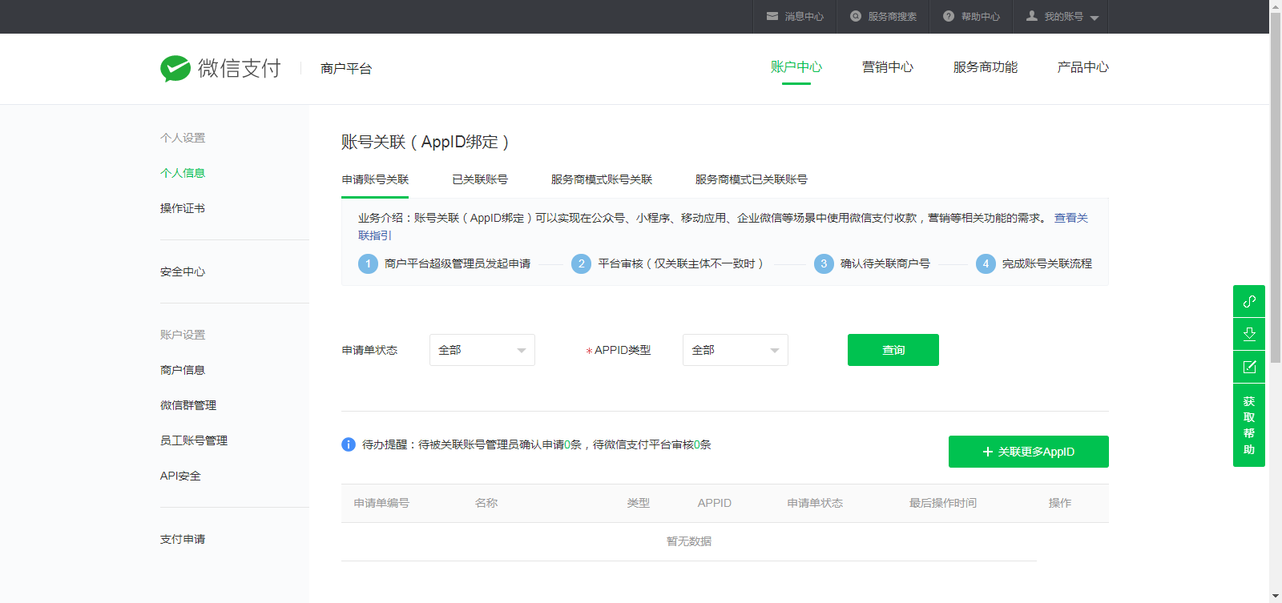
Task: Switch to 服务商模式账号关联 tab
Action: click(602, 179)
